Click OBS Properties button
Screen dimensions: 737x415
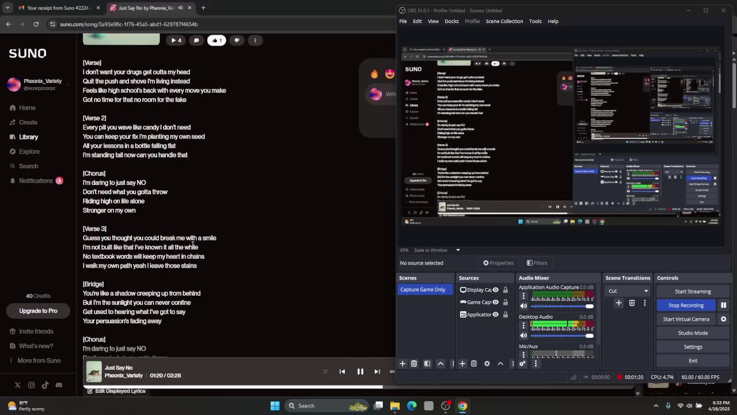click(x=498, y=263)
